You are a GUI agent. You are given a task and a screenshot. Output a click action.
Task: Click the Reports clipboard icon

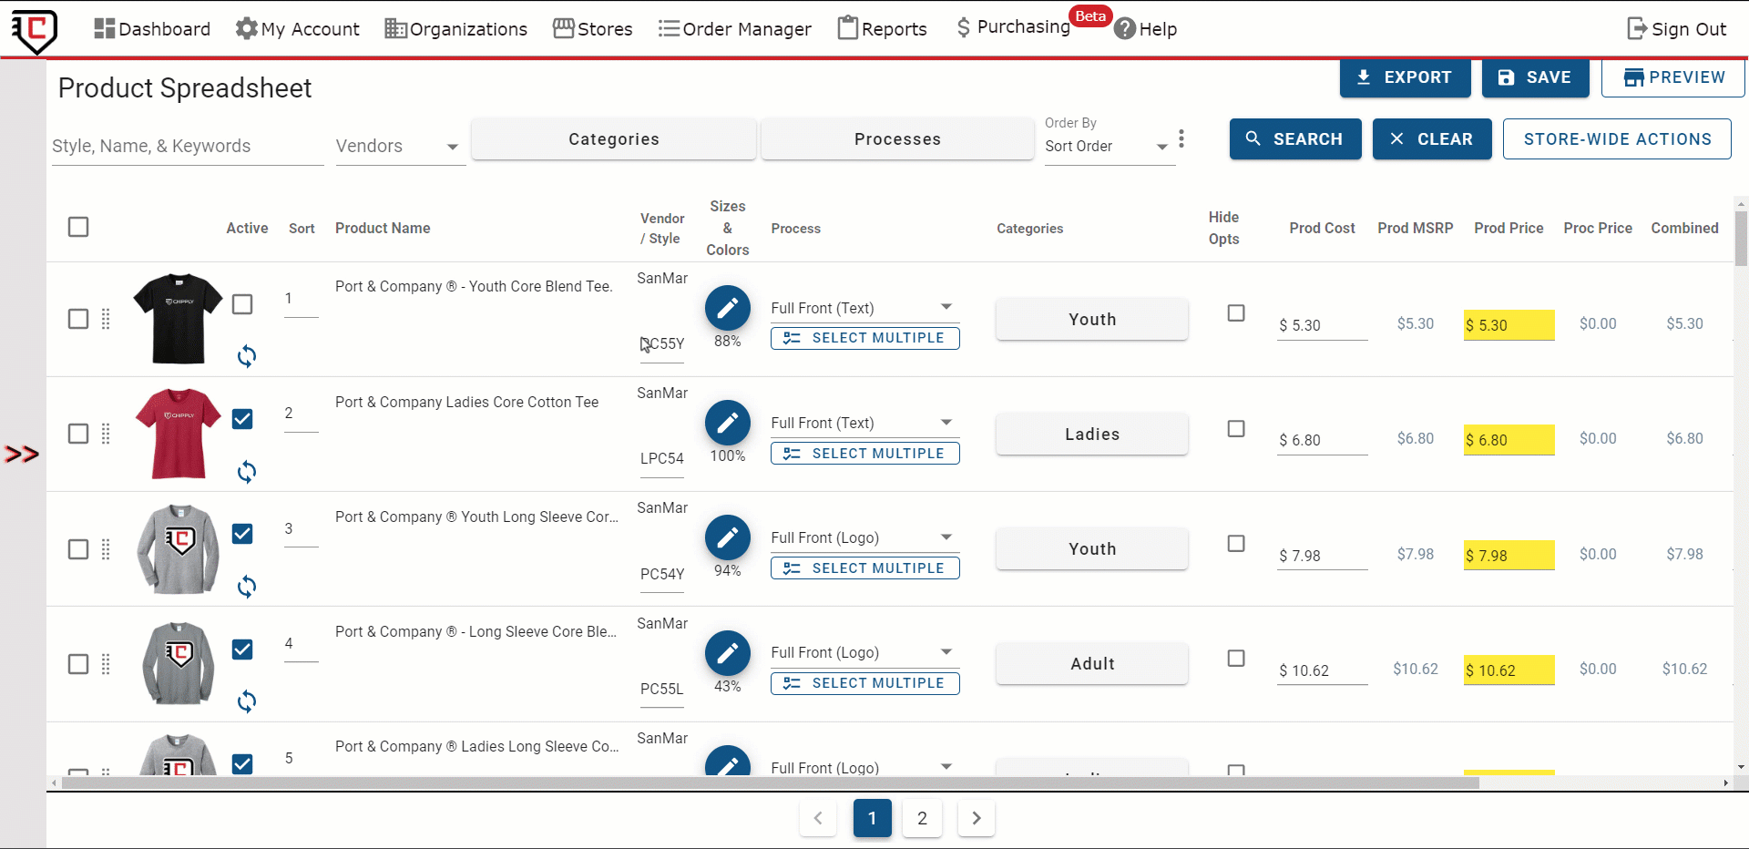click(848, 28)
